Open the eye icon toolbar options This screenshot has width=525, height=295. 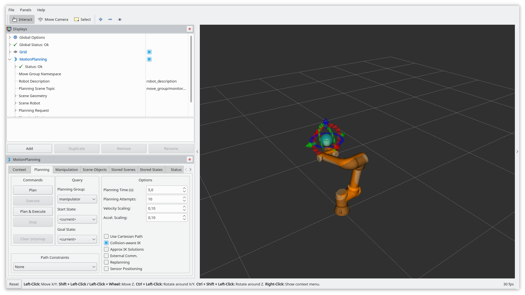click(120, 19)
